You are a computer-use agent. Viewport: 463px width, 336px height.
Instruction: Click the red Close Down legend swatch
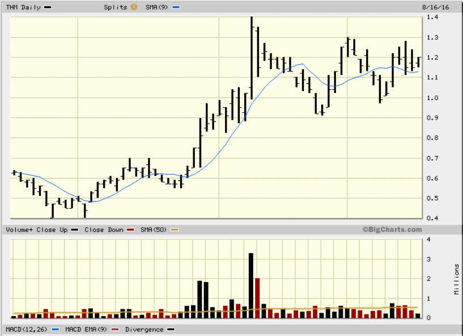click(x=130, y=230)
